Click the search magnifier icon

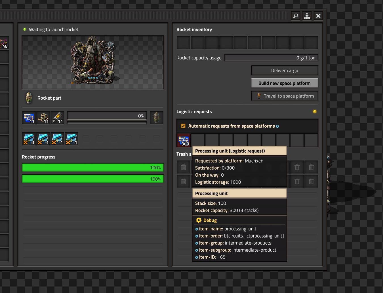[296, 16]
